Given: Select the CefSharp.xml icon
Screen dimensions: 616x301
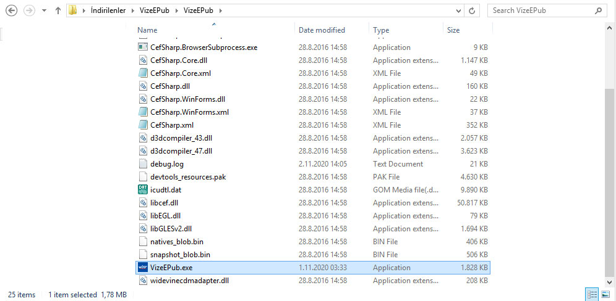Looking at the screenshot, I should (143, 125).
